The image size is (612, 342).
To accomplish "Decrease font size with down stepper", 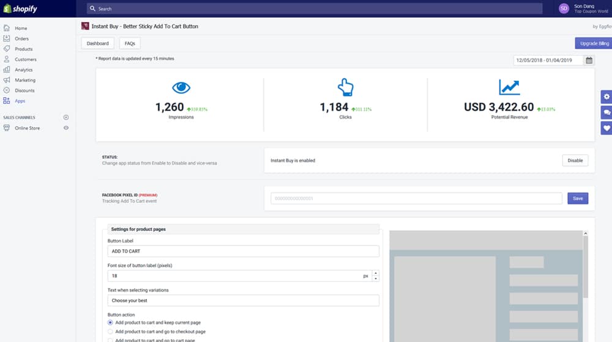I will pos(376,278).
